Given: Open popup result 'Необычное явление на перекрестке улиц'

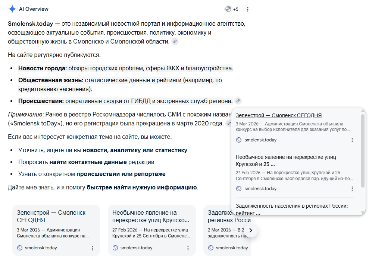Looking at the screenshot, I should (x=286, y=161).
